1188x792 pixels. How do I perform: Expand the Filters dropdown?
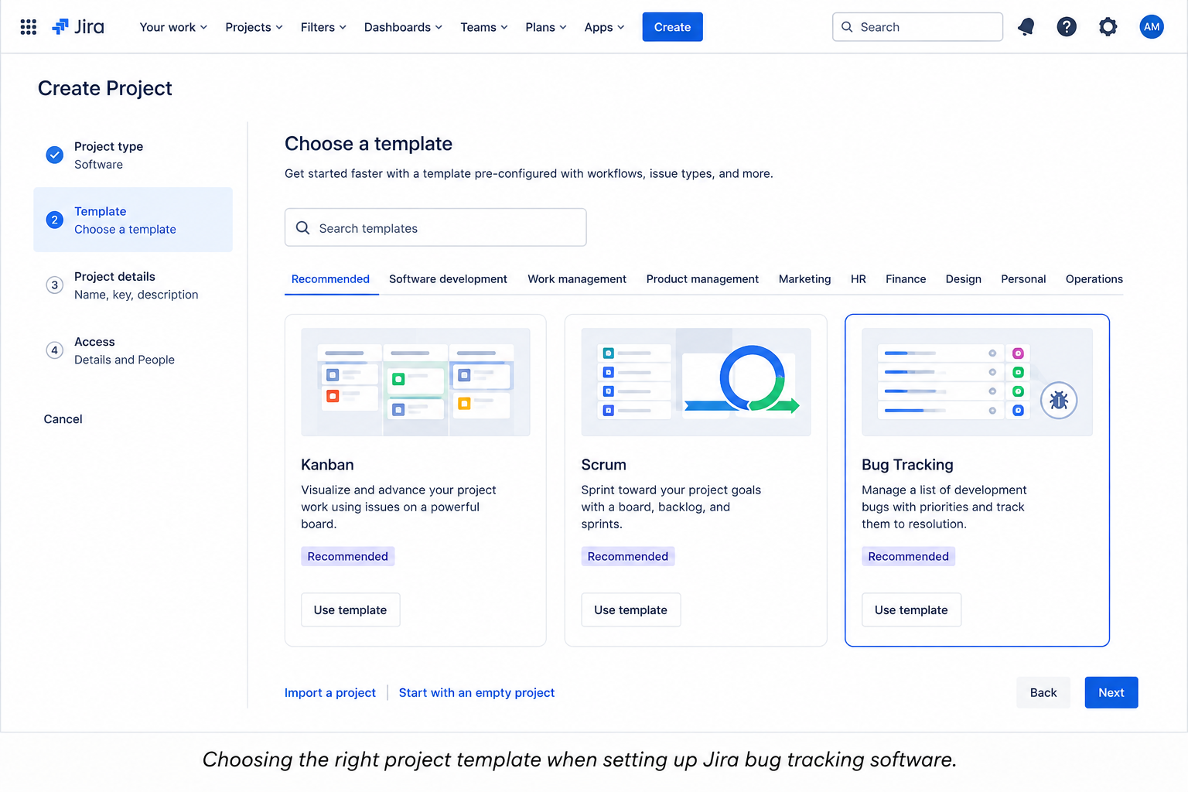tap(323, 27)
